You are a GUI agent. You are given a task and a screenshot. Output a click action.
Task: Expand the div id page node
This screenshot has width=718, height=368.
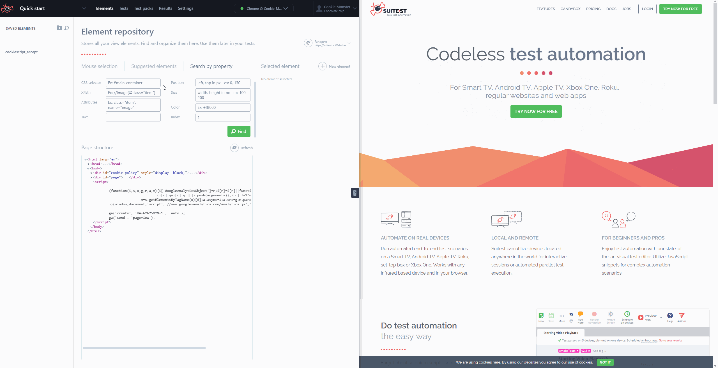pos(91,177)
